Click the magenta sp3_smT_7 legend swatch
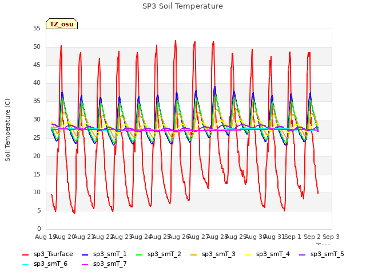Viewport: 366px width, 275px height. [x=85, y=265]
